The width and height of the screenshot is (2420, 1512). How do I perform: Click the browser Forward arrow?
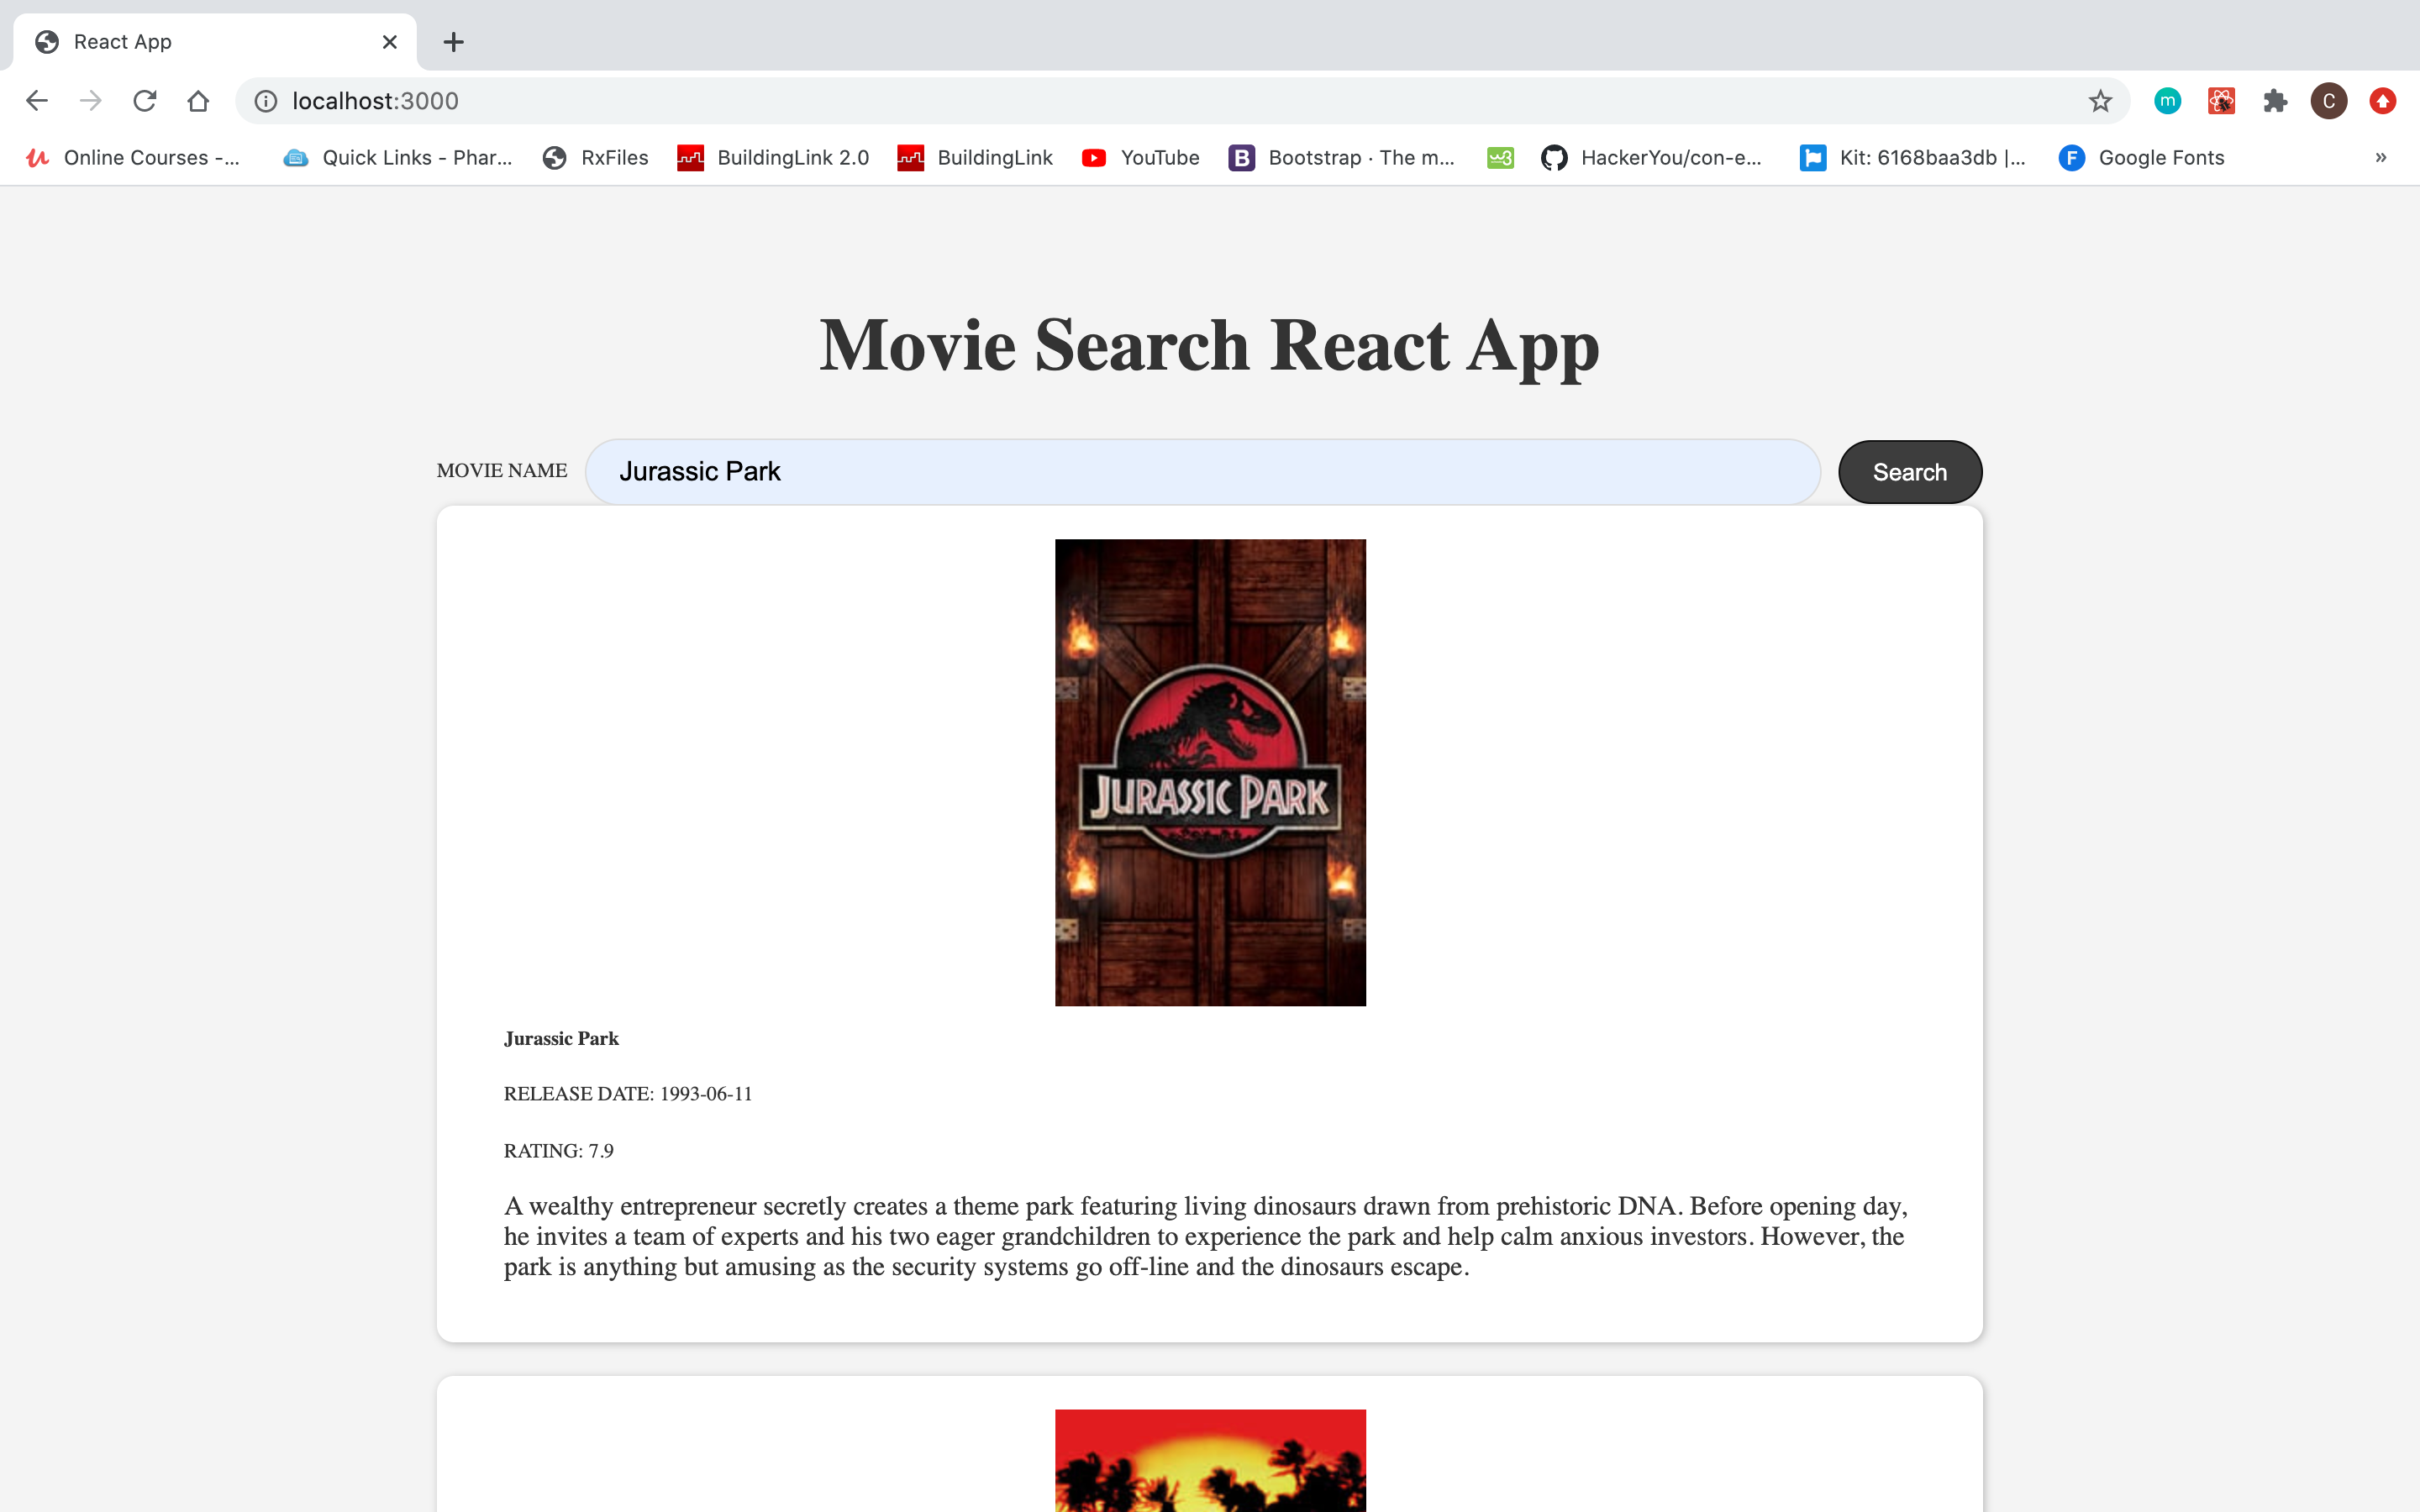pyautogui.click(x=91, y=101)
